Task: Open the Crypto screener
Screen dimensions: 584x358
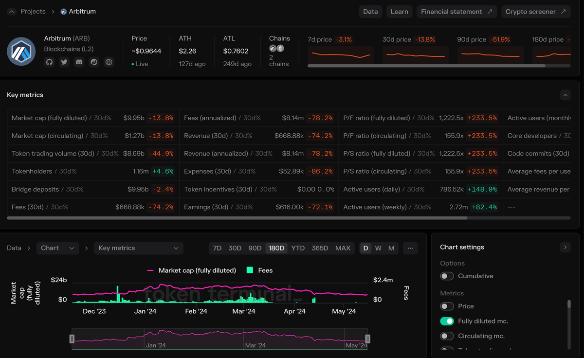Action: point(536,11)
